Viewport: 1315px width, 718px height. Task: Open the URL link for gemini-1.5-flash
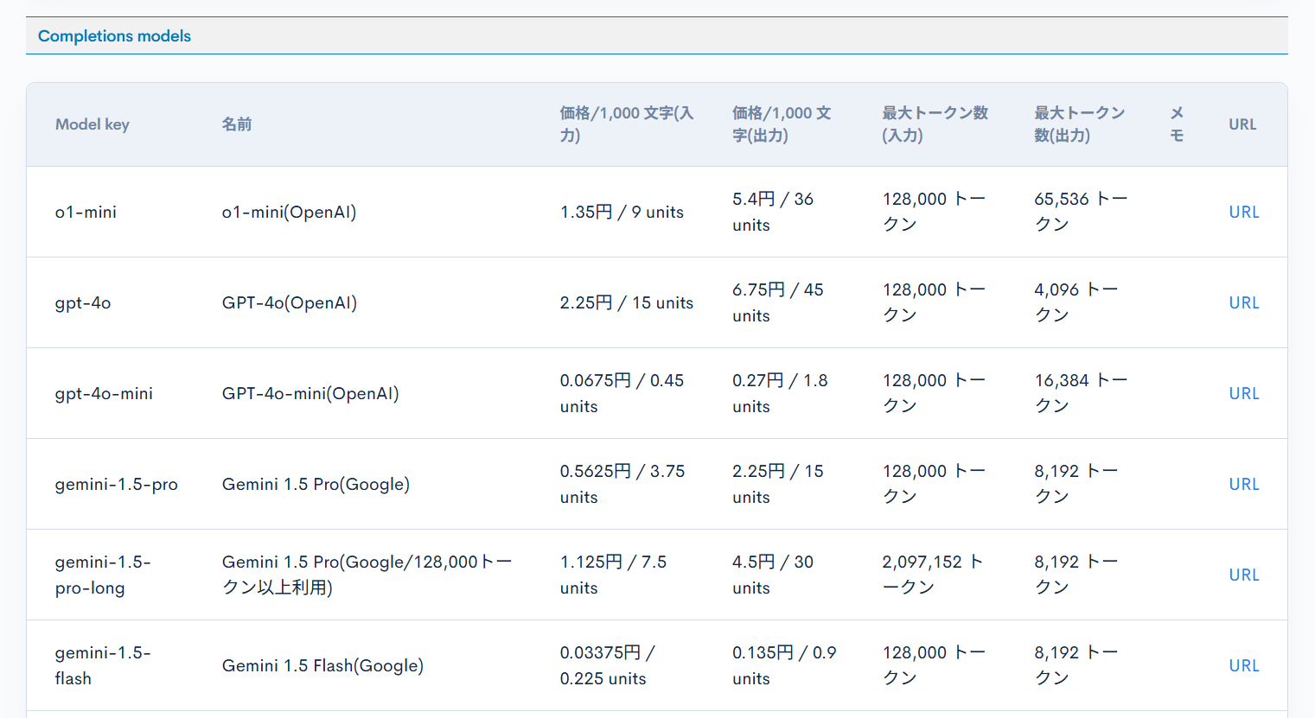tap(1243, 665)
